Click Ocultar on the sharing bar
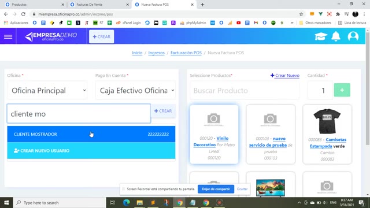The height and width of the screenshot is (208, 370). point(242,189)
